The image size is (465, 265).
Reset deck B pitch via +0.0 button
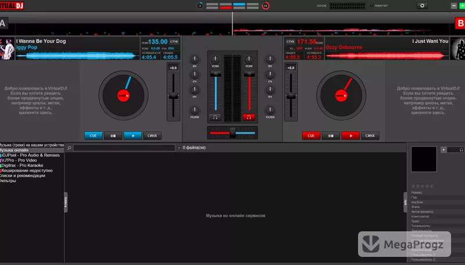pos(291,68)
